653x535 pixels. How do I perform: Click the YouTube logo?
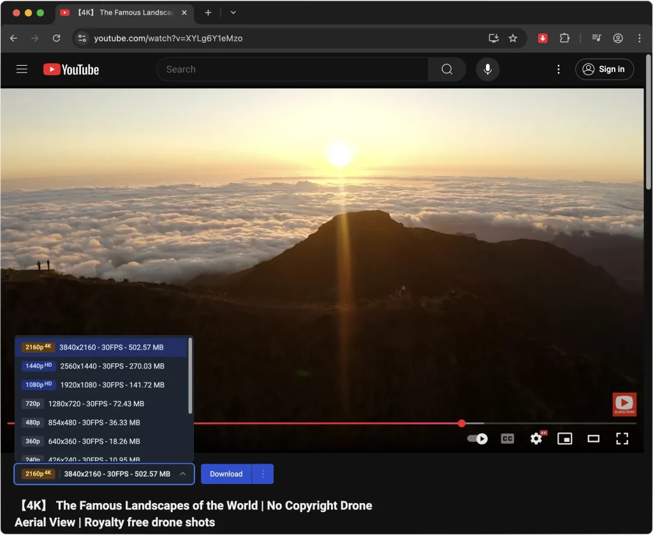[71, 70]
